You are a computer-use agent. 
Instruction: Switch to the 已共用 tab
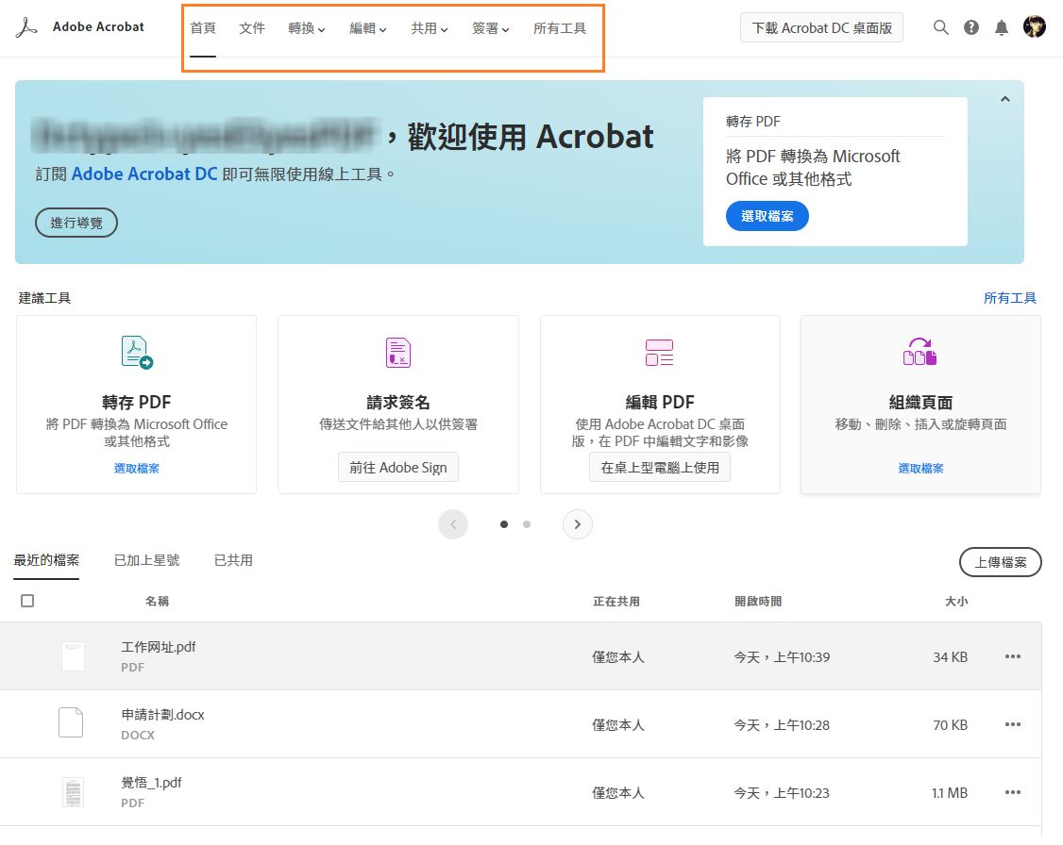point(233,560)
